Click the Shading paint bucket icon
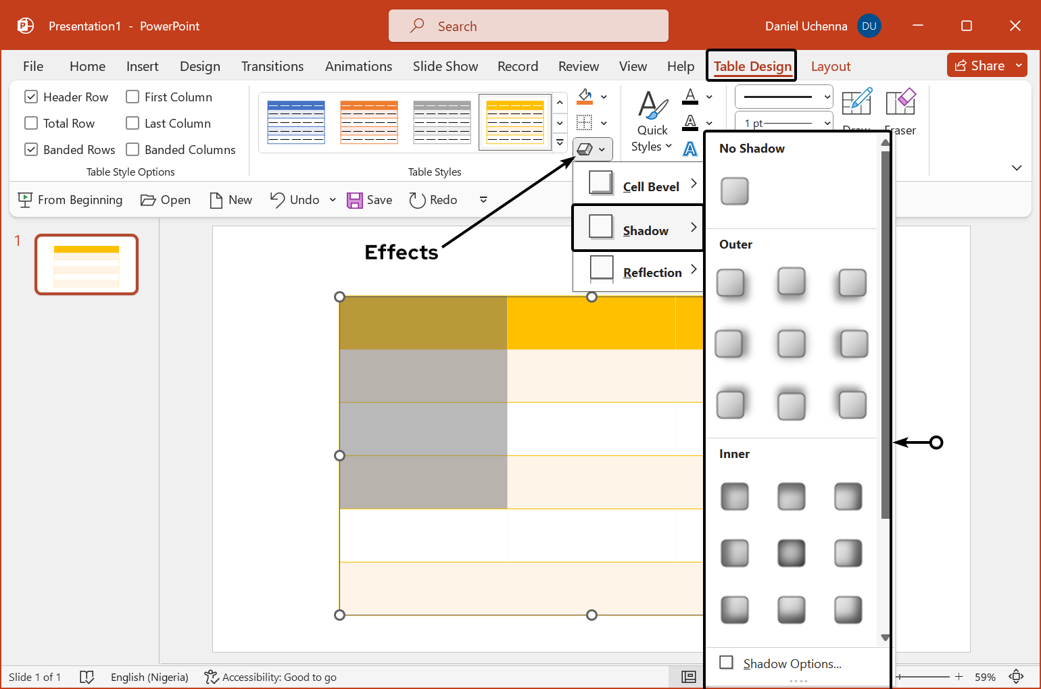This screenshot has height=689, width=1041. pyautogui.click(x=585, y=97)
